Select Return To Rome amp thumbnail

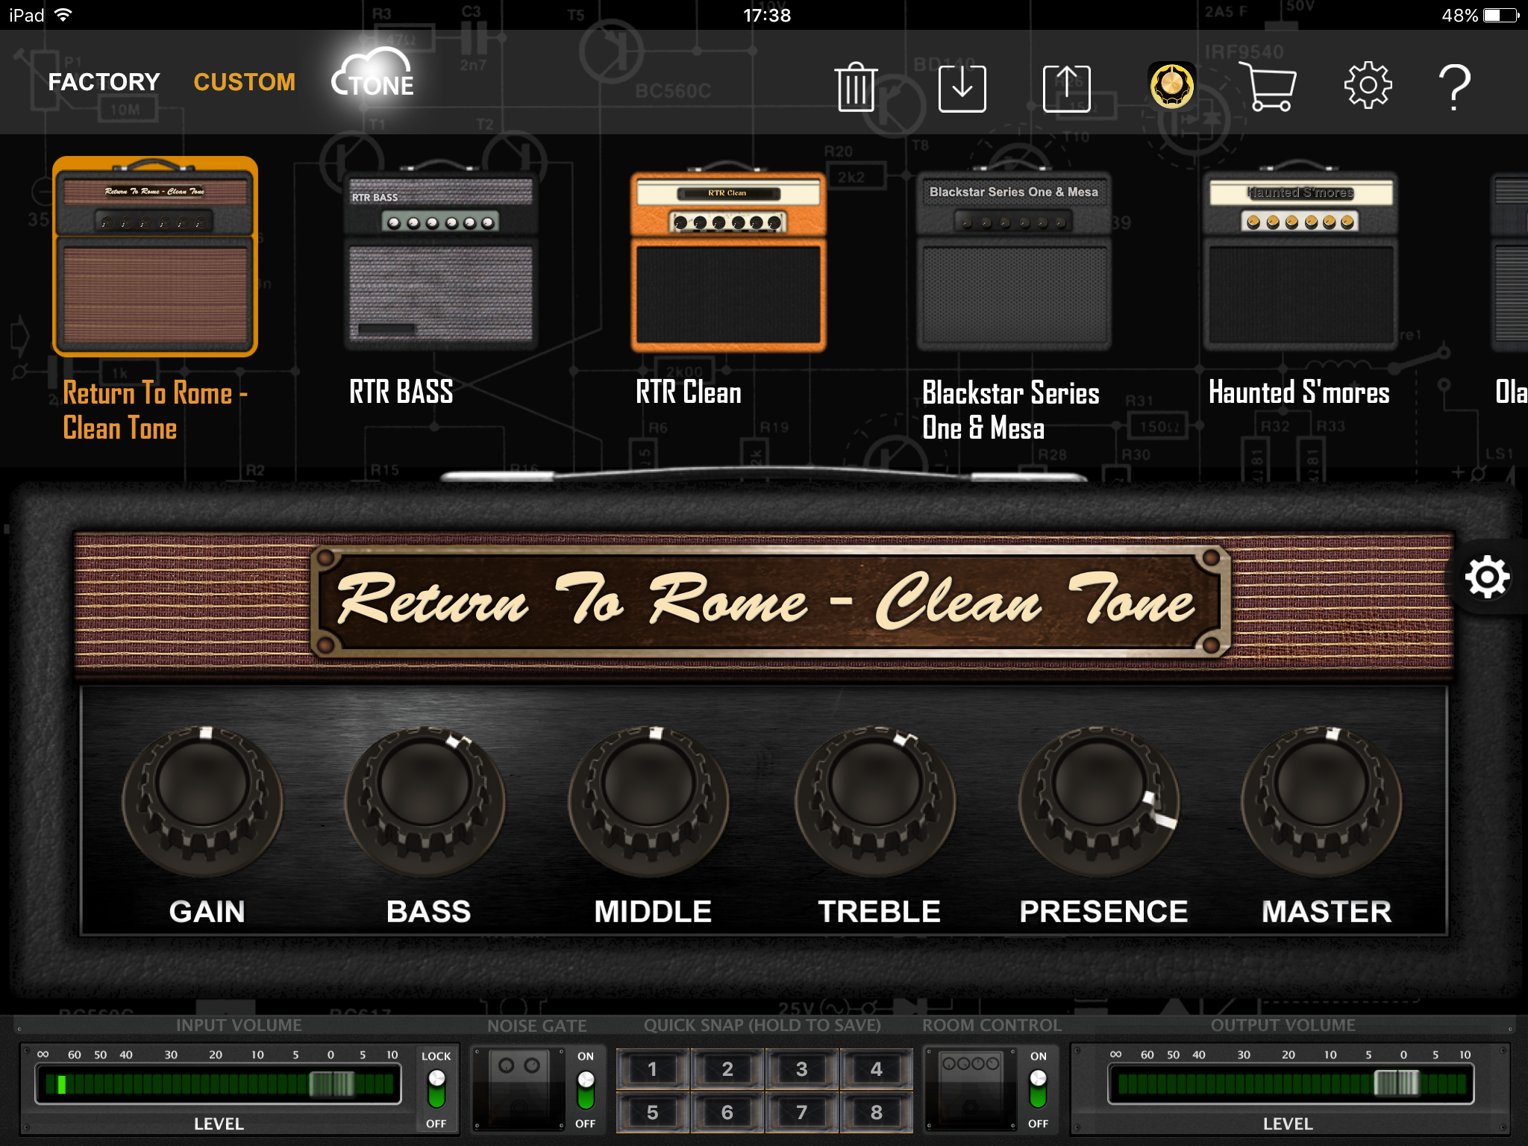(x=155, y=257)
